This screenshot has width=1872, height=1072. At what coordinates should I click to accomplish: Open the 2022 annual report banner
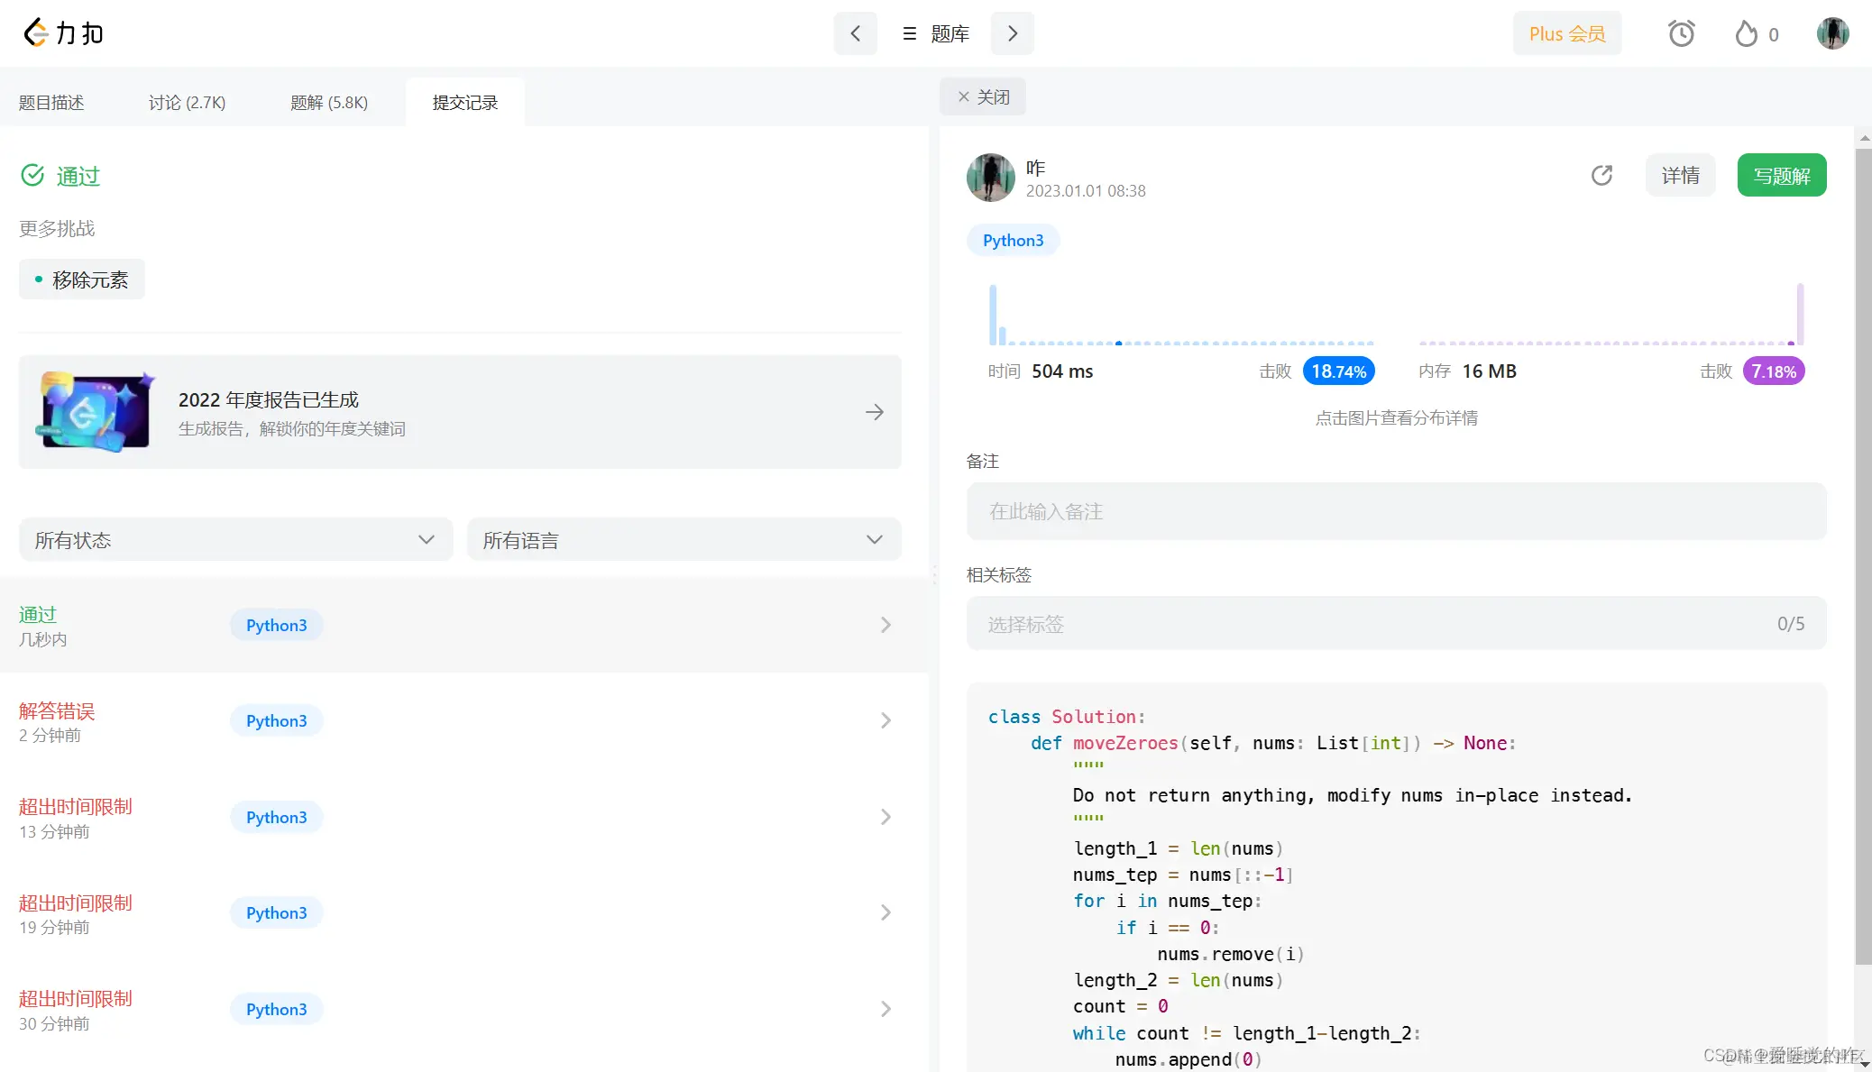[x=460, y=412]
